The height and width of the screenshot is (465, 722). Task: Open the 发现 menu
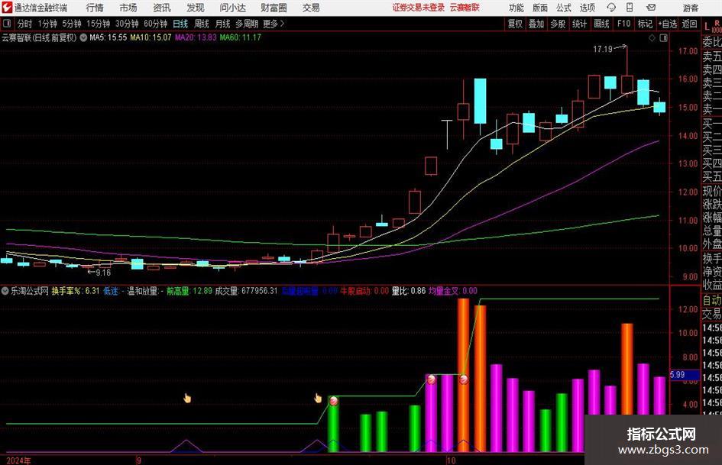coord(196,8)
